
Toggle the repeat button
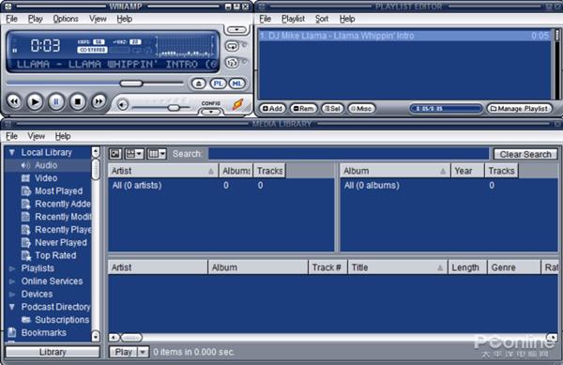click(x=233, y=46)
